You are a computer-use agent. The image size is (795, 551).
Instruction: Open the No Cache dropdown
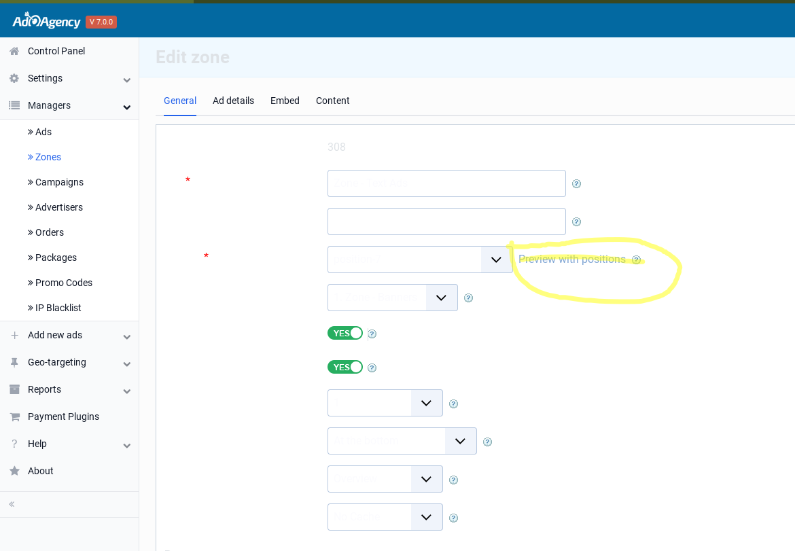pos(385,517)
